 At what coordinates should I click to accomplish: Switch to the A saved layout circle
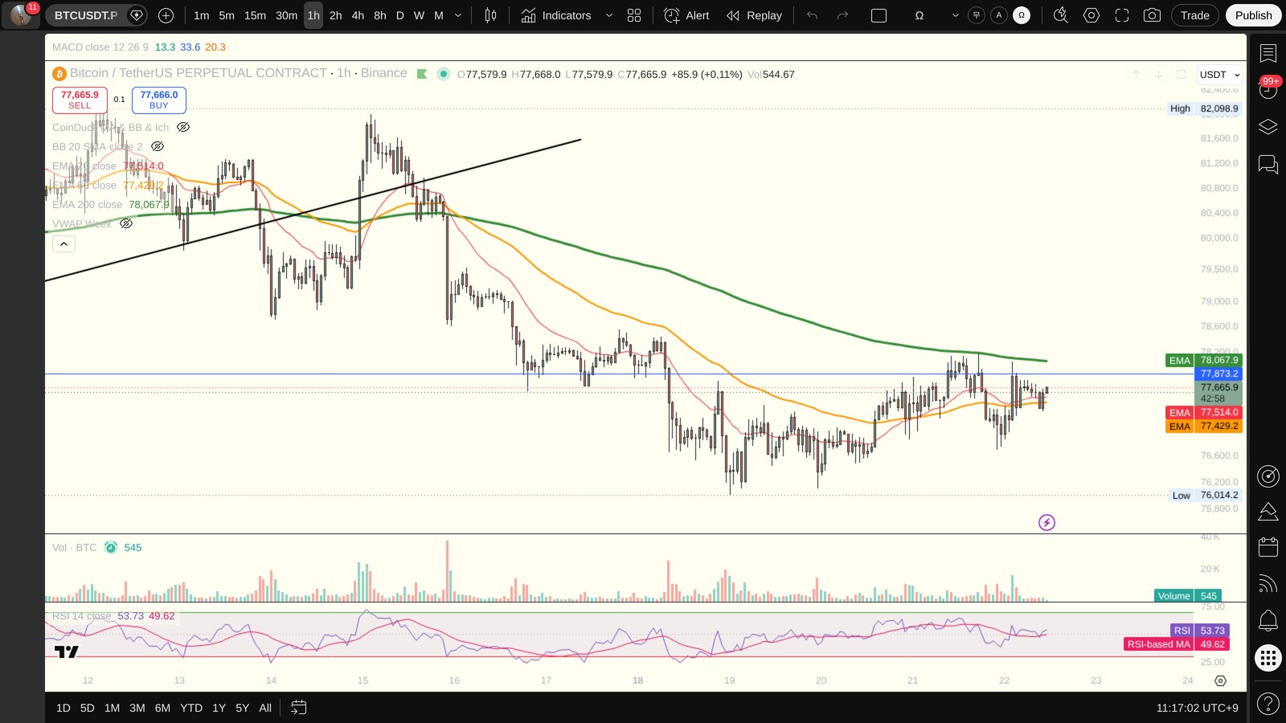click(999, 15)
